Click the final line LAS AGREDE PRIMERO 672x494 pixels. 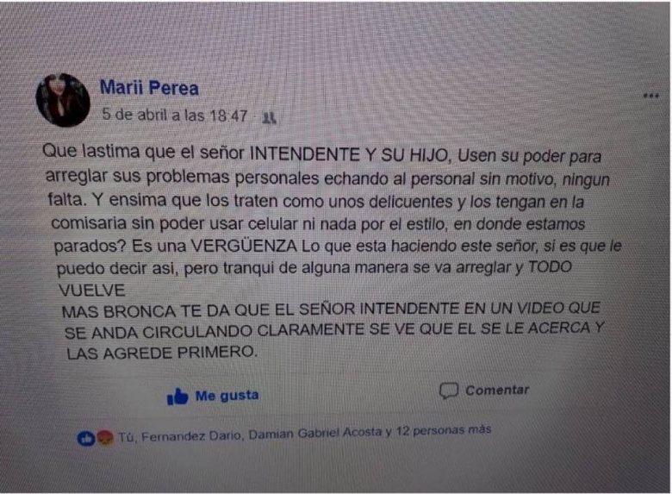click(x=162, y=353)
